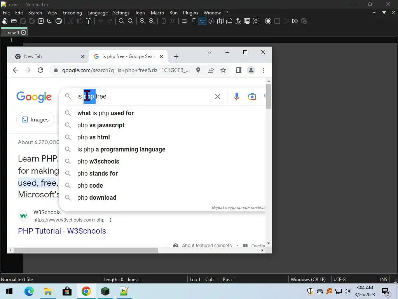Click the Images filter chip
The height and width of the screenshot is (299, 398).
35,120
